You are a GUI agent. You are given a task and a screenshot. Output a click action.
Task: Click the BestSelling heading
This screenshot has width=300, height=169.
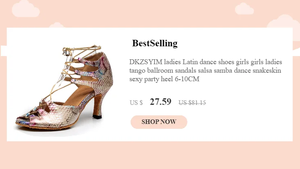click(155, 43)
